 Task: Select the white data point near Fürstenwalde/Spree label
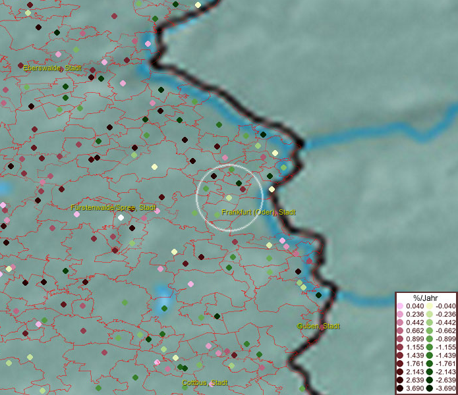[x=121, y=217]
